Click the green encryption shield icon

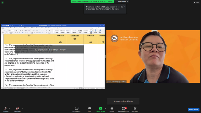click(3, 3)
